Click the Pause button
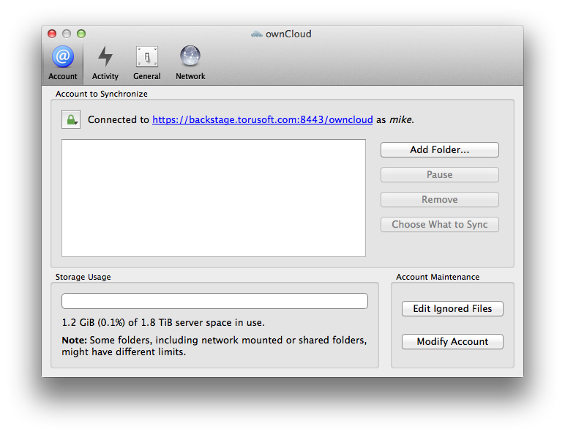The height and width of the screenshot is (435, 565). click(440, 174)
